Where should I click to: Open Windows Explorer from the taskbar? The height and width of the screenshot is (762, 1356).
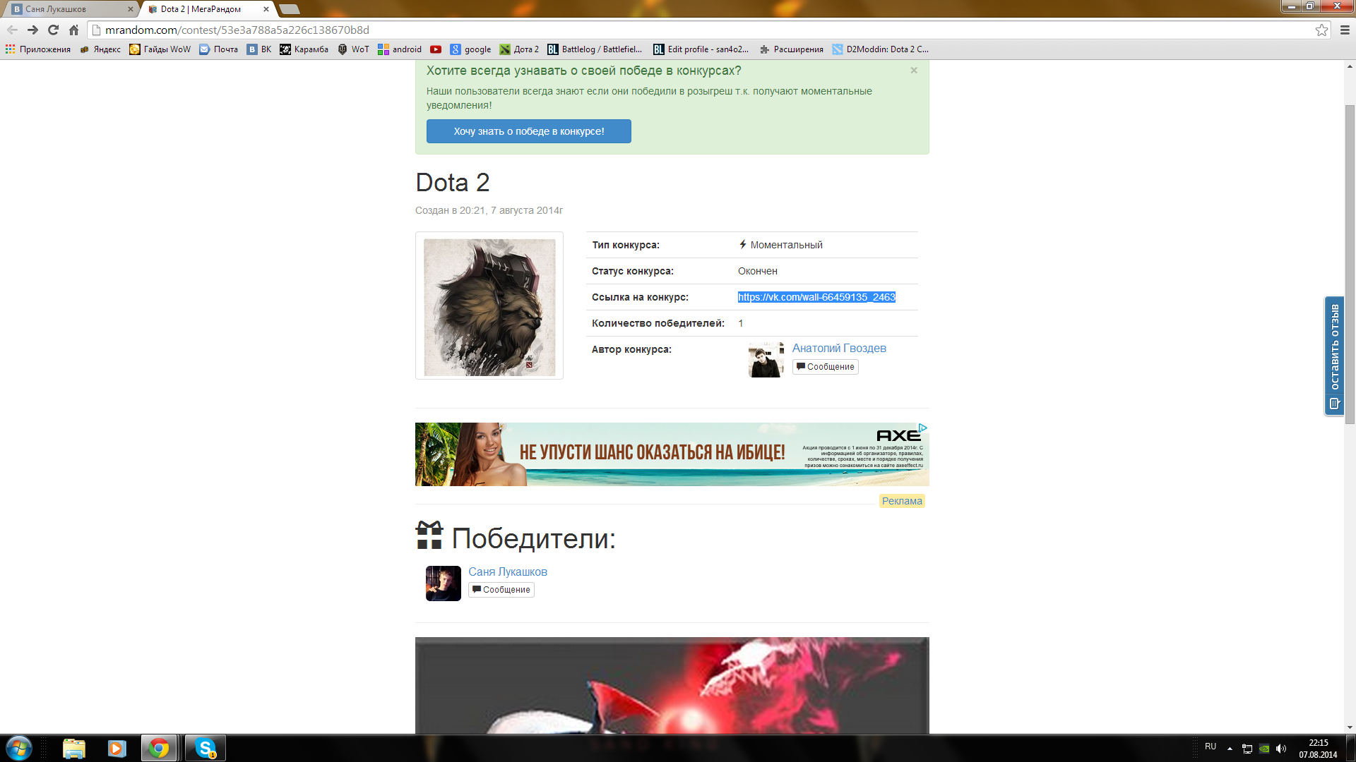coord(74,748)
